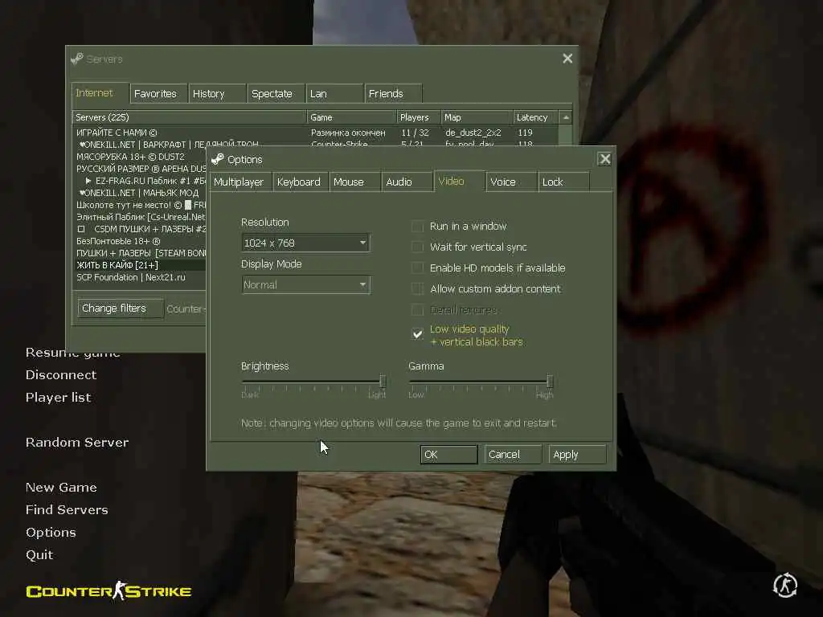Close the Servers window with X

pyautogui.click(x=567, y=58)
